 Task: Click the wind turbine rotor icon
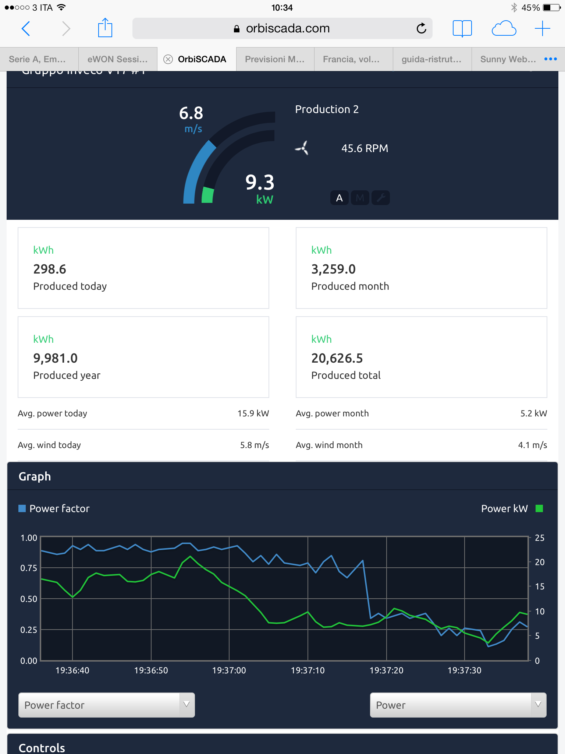(x=302, y=148)
